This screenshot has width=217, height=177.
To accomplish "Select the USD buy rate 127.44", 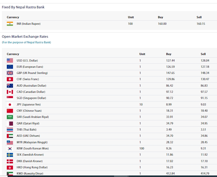I will [x=170, y=61].
